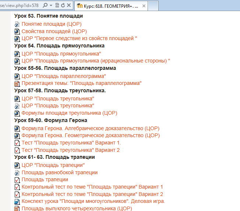Open link 'Площадь равнобокой трапеции'
240x211 pixels.
[x=60, y=172]
